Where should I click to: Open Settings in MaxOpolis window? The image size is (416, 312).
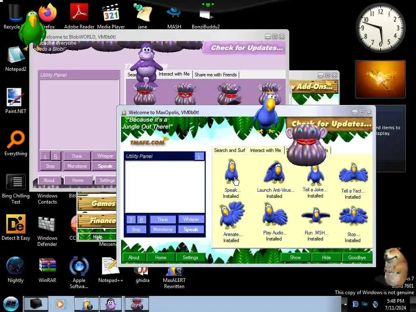190,257
